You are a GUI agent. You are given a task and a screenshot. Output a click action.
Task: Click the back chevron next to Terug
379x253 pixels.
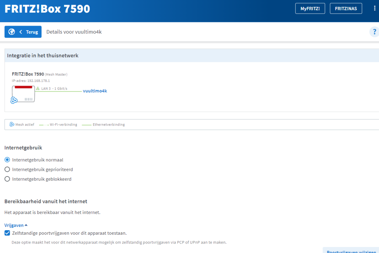[x=21, y=32]
